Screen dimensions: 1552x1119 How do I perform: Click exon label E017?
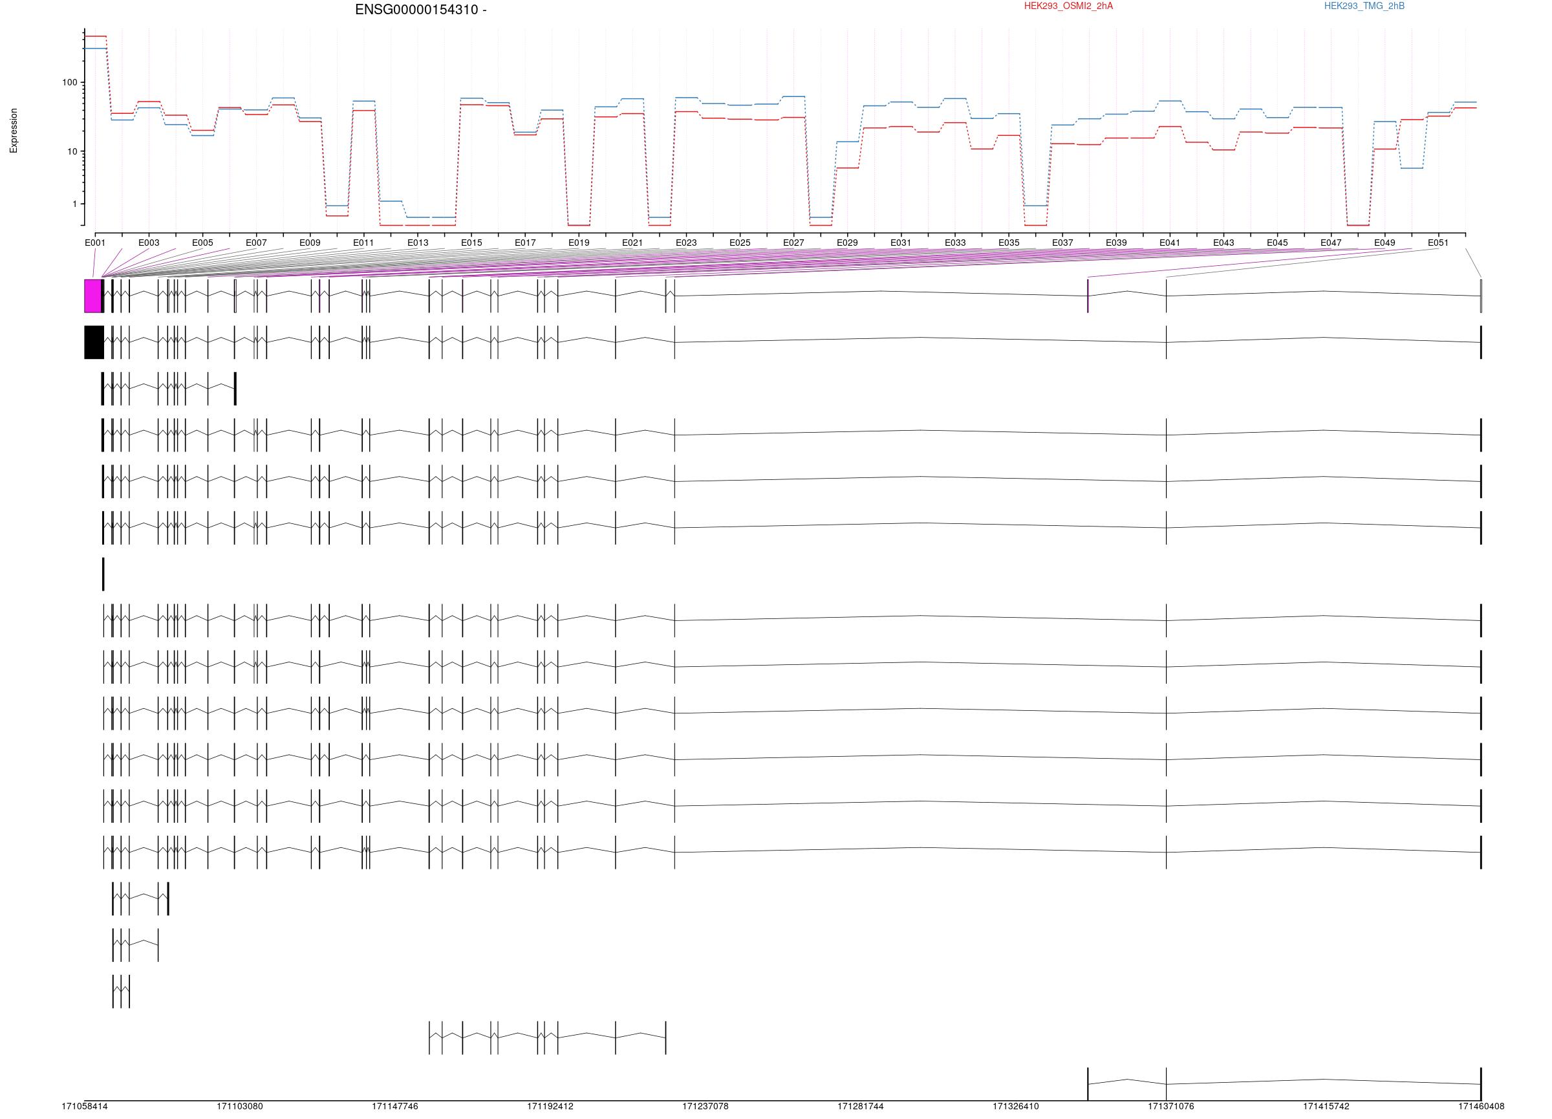[525, 243]
